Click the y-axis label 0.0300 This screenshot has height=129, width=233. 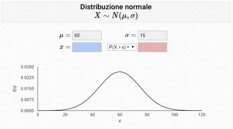(27, 67)
